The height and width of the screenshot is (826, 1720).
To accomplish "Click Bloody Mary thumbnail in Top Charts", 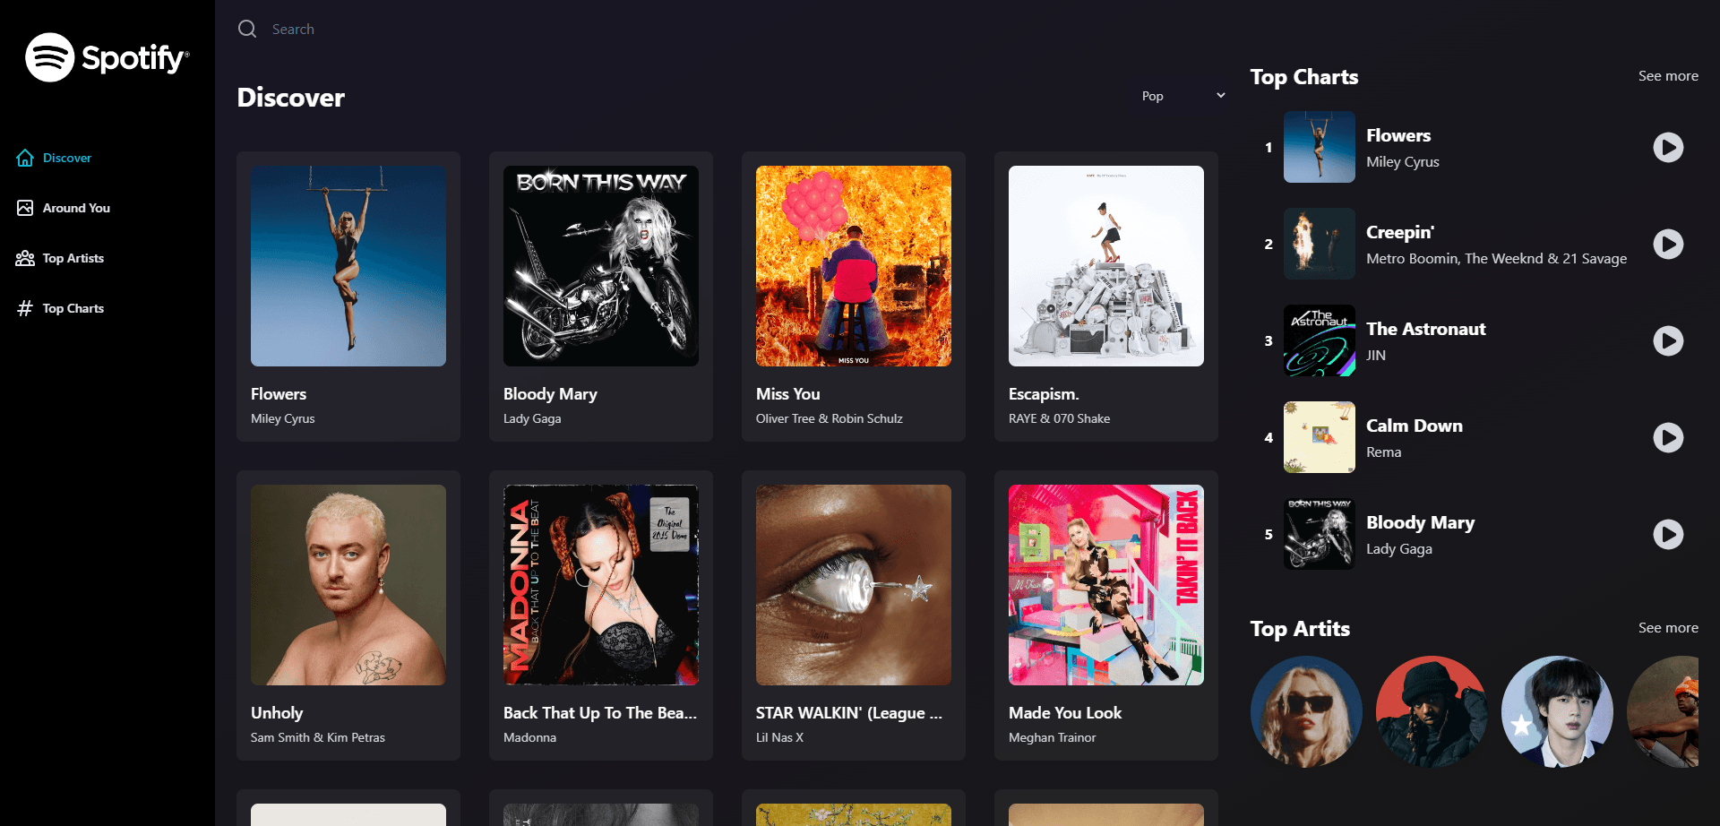I will (1320, 534).
